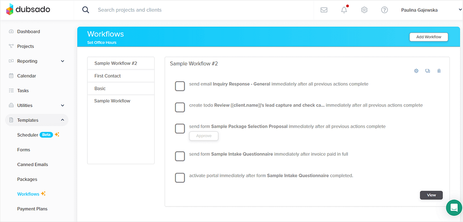Click the Projects sidebar icon

11,46
